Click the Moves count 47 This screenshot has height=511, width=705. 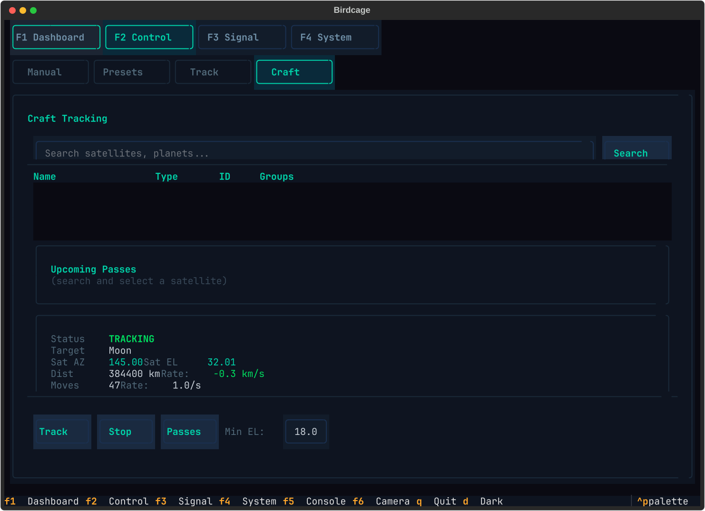[115, 385]
